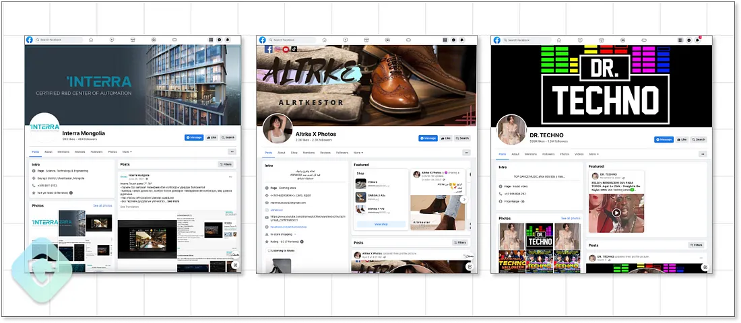741x323 pixels.
Task: Open three-dot options button on Altrke X Photos page
Action: pos(466,153)
